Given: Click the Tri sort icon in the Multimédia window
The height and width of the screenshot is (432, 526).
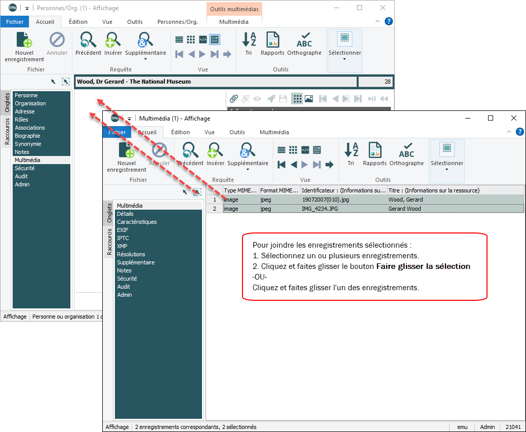Looking at the screenshot, I should click(351, 154).
